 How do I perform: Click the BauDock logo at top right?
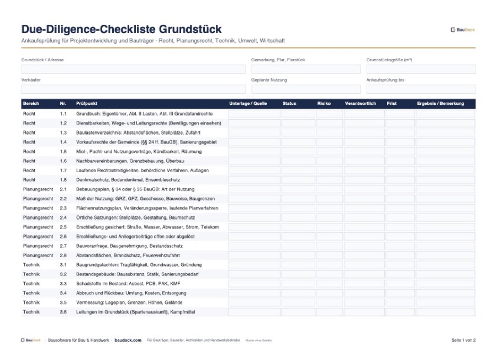462,30
